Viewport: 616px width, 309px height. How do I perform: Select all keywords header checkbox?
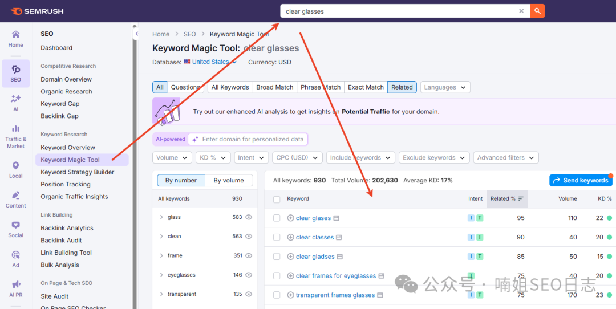(277, 199)
